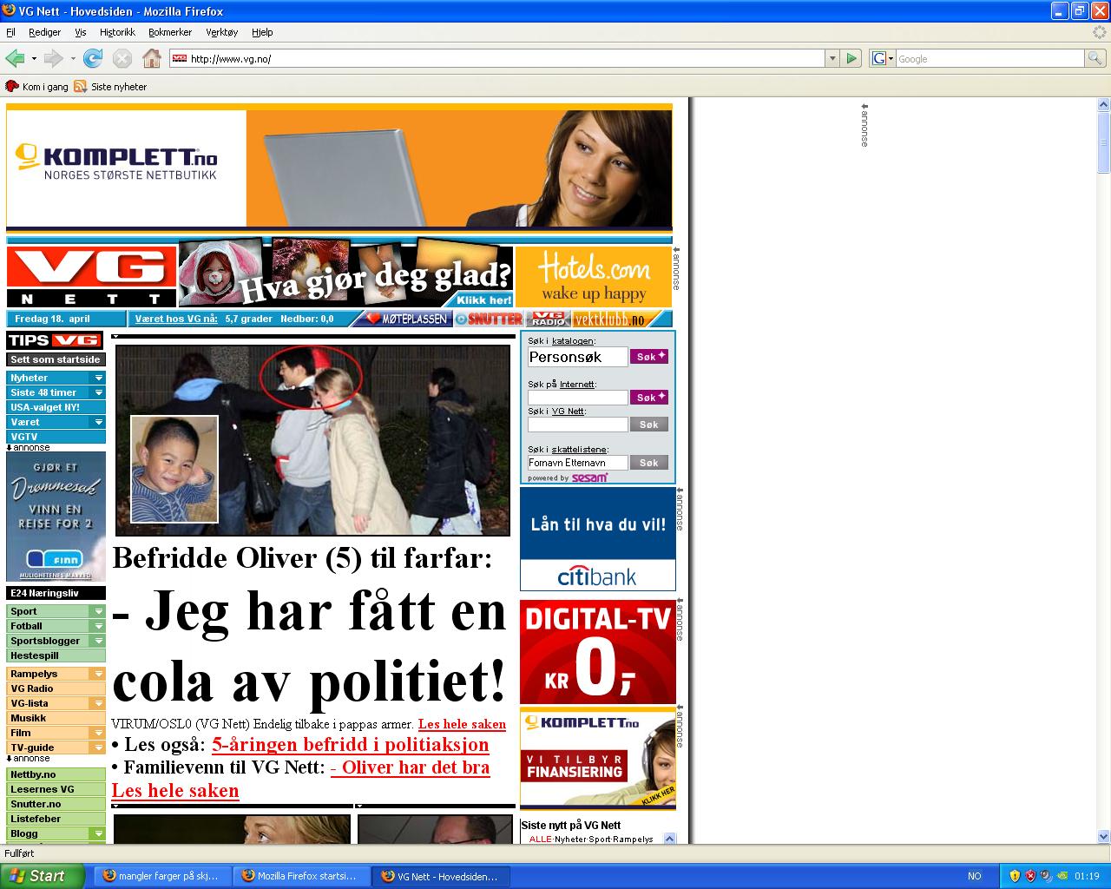The width and height of the screenshot is (1111, 889).
Task: Open the Bokmerker menu
Action: click(x=170, y=32)
